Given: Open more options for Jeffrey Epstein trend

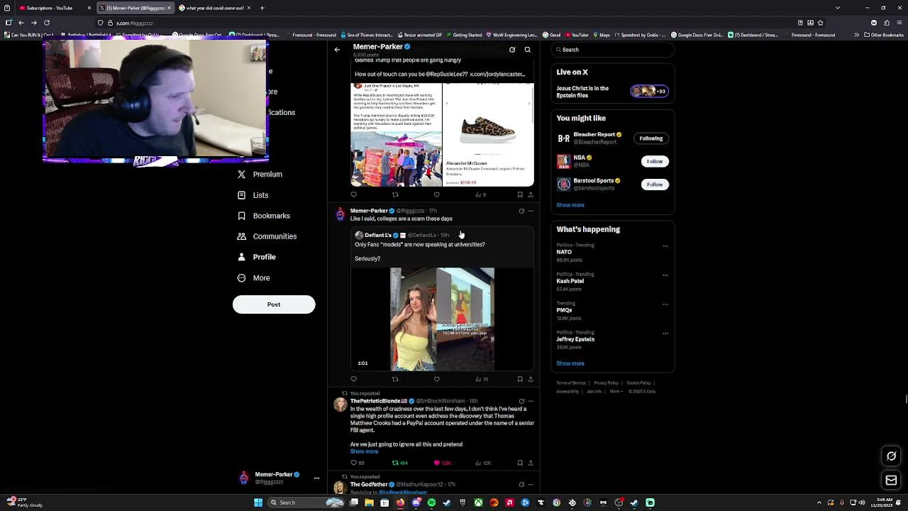Looking at the screenshot, I should [x=665, y=334].
